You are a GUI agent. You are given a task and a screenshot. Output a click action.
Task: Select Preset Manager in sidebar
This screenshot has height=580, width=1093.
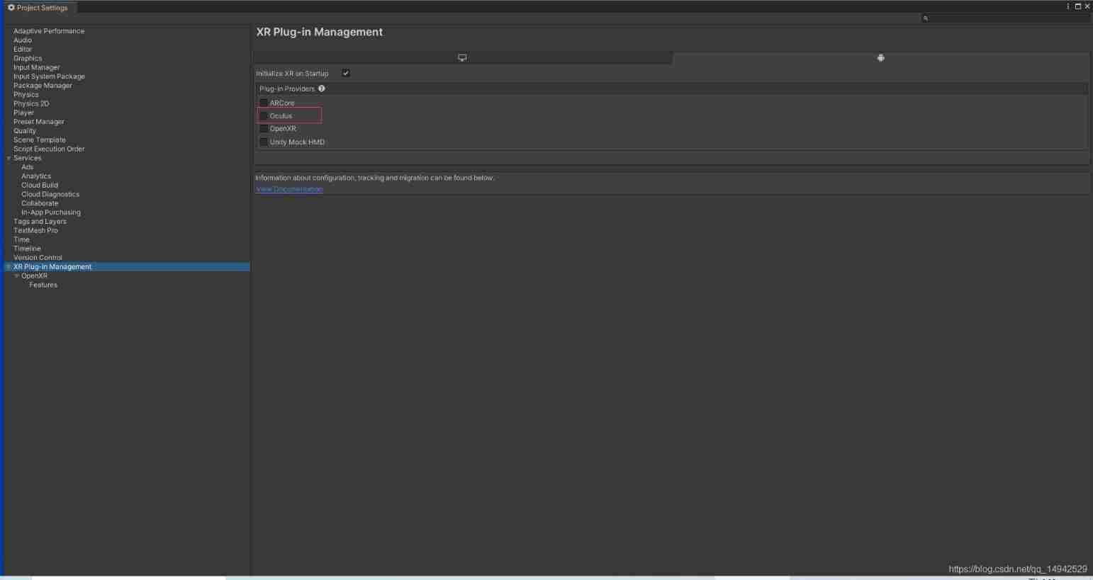pyautogui.click(x=39, y=122)
